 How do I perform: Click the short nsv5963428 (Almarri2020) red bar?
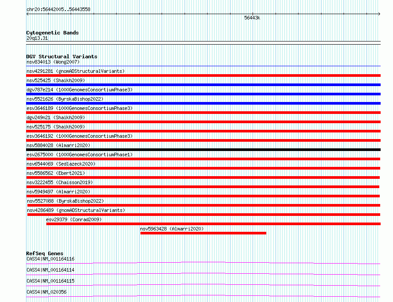[203, 233]
